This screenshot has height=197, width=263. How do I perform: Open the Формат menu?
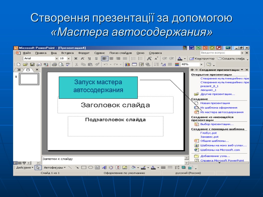point(84,53)
